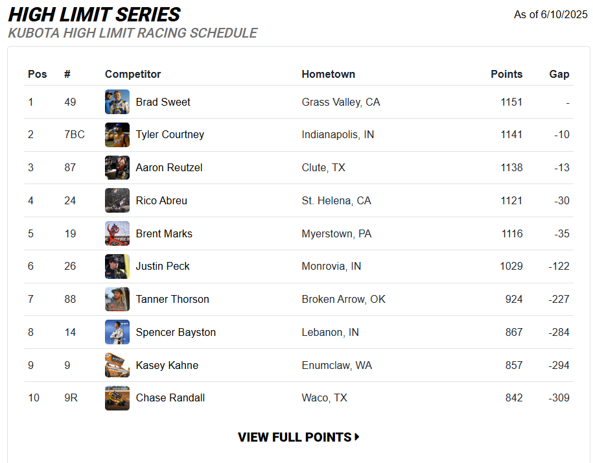Click Brad Sweet's driver photo thumbnail

point(117,102)
